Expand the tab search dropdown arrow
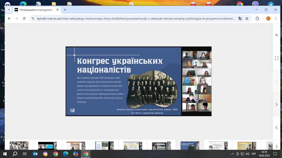282x158 pixels. click(9, 10)
